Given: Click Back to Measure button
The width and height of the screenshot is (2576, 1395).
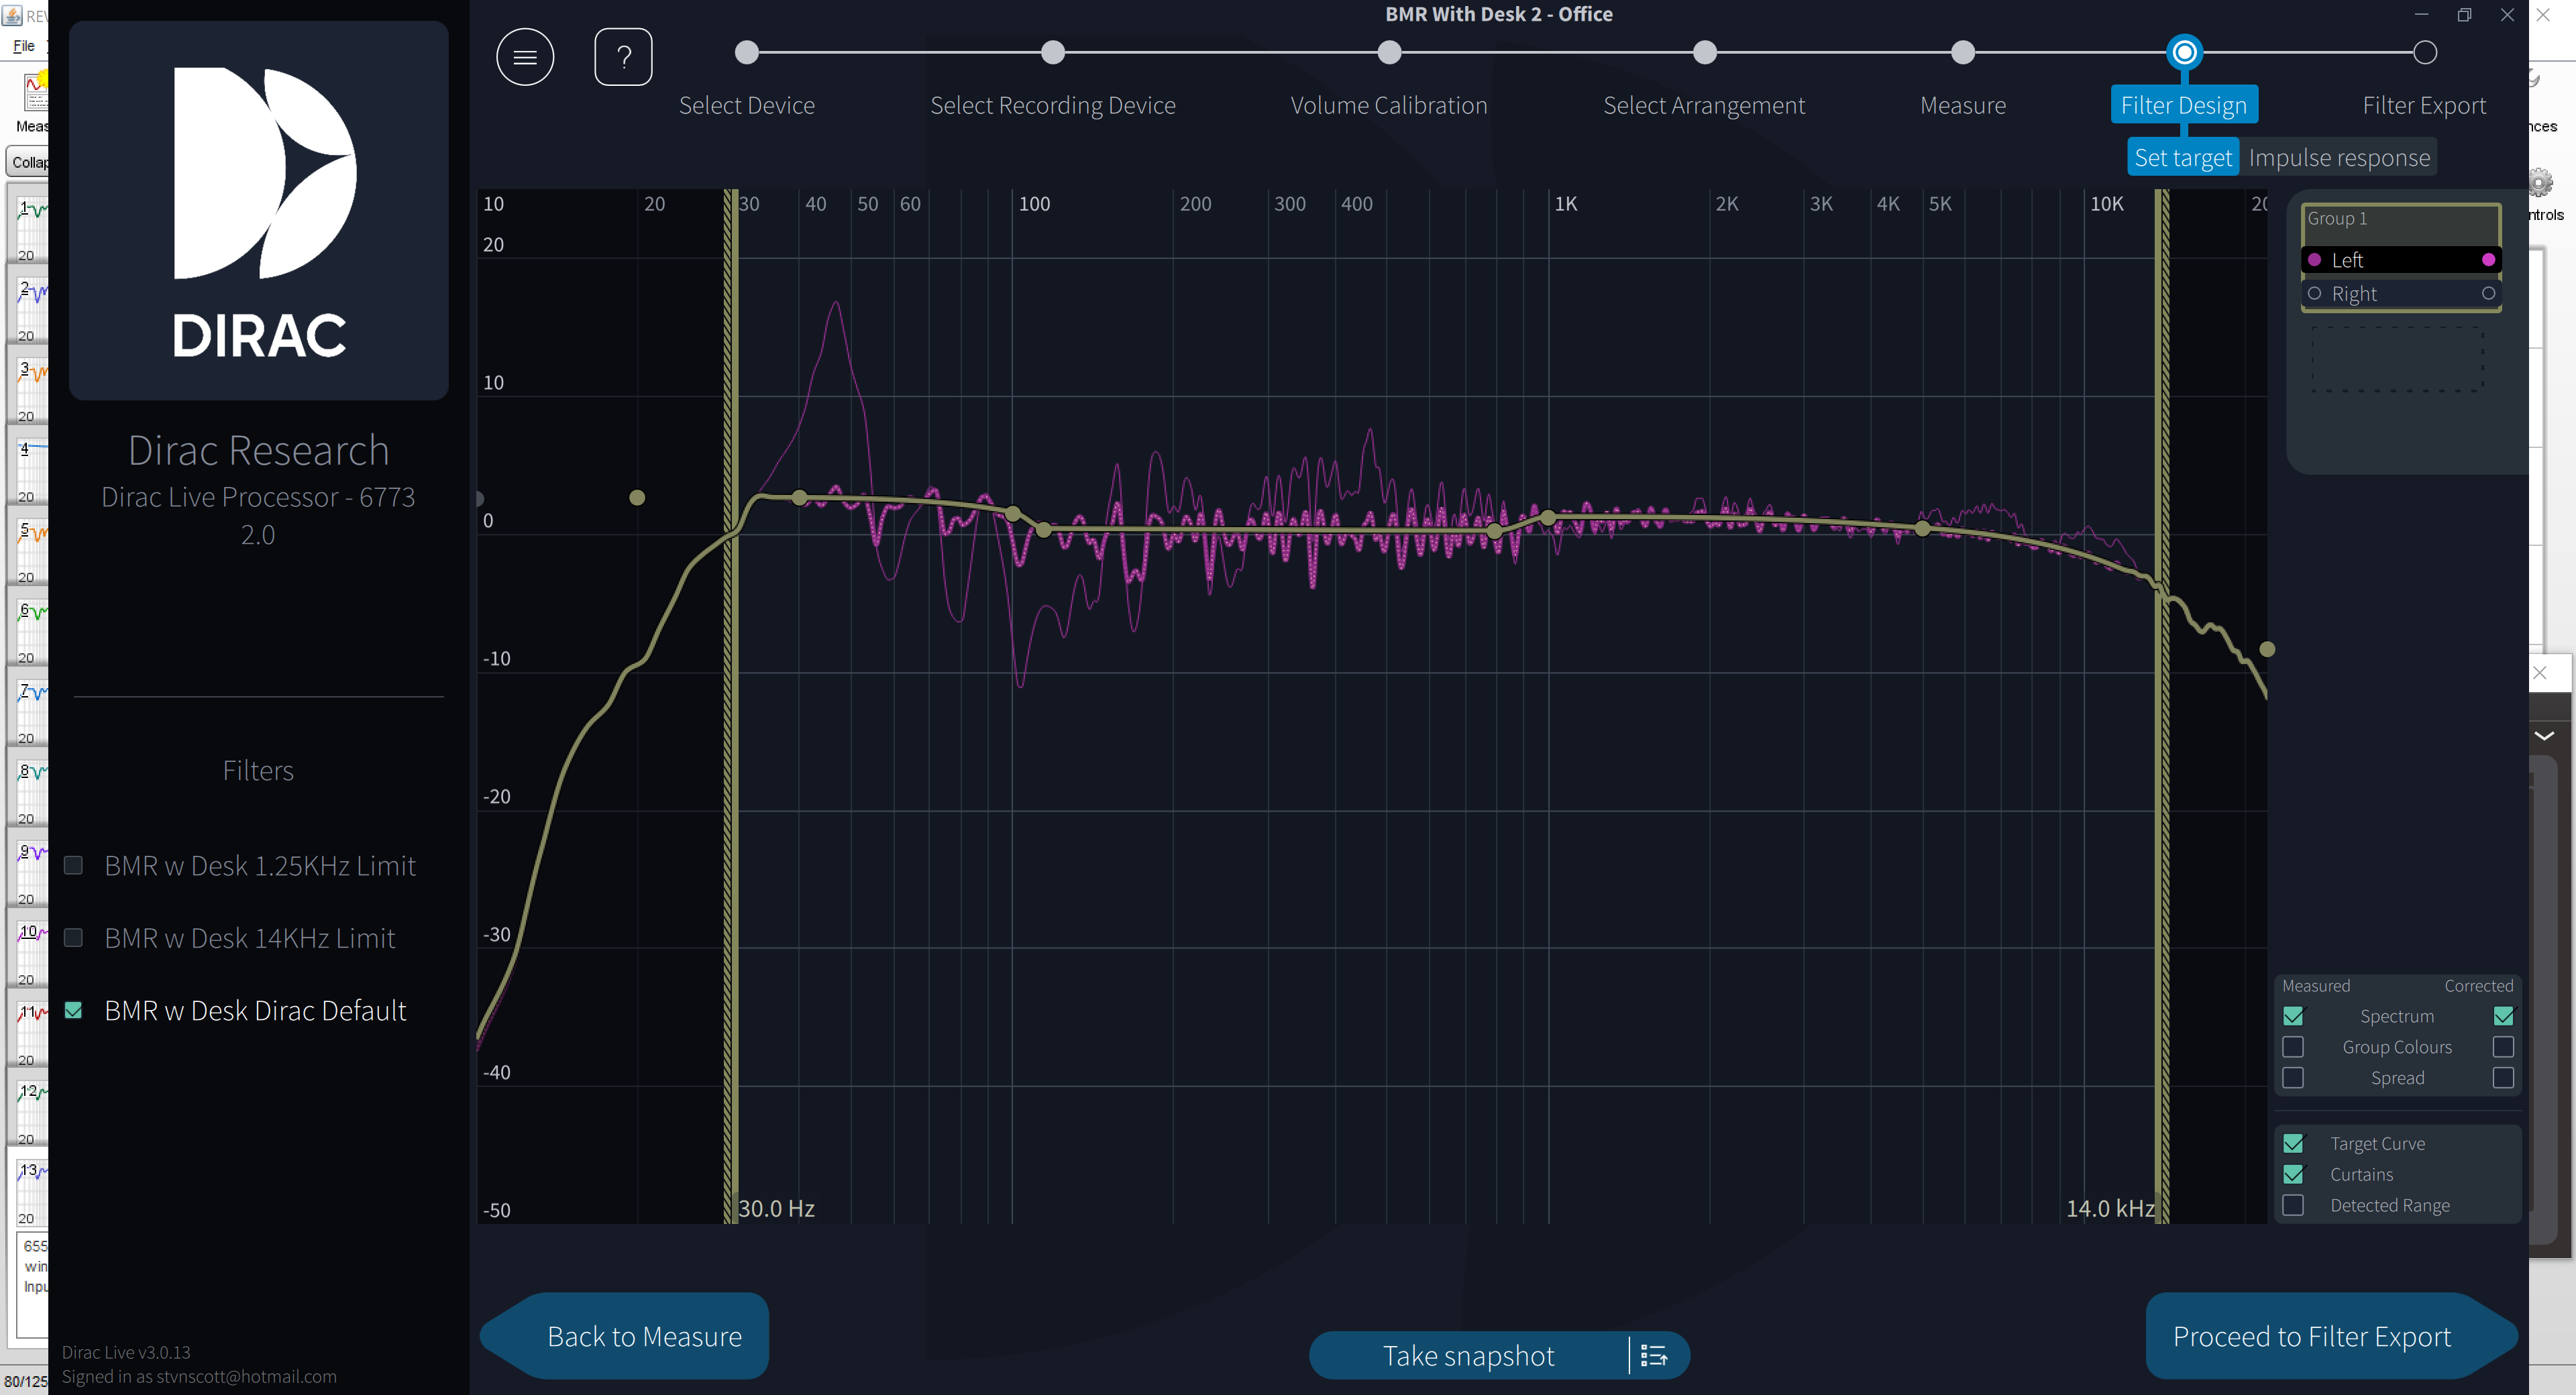Looking at the screenshot, I should [625, 1336].
